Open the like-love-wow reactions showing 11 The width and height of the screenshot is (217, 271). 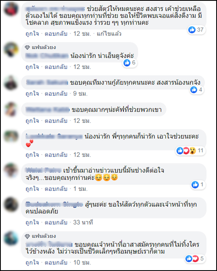pyautogui.click(x=190, y=151)
